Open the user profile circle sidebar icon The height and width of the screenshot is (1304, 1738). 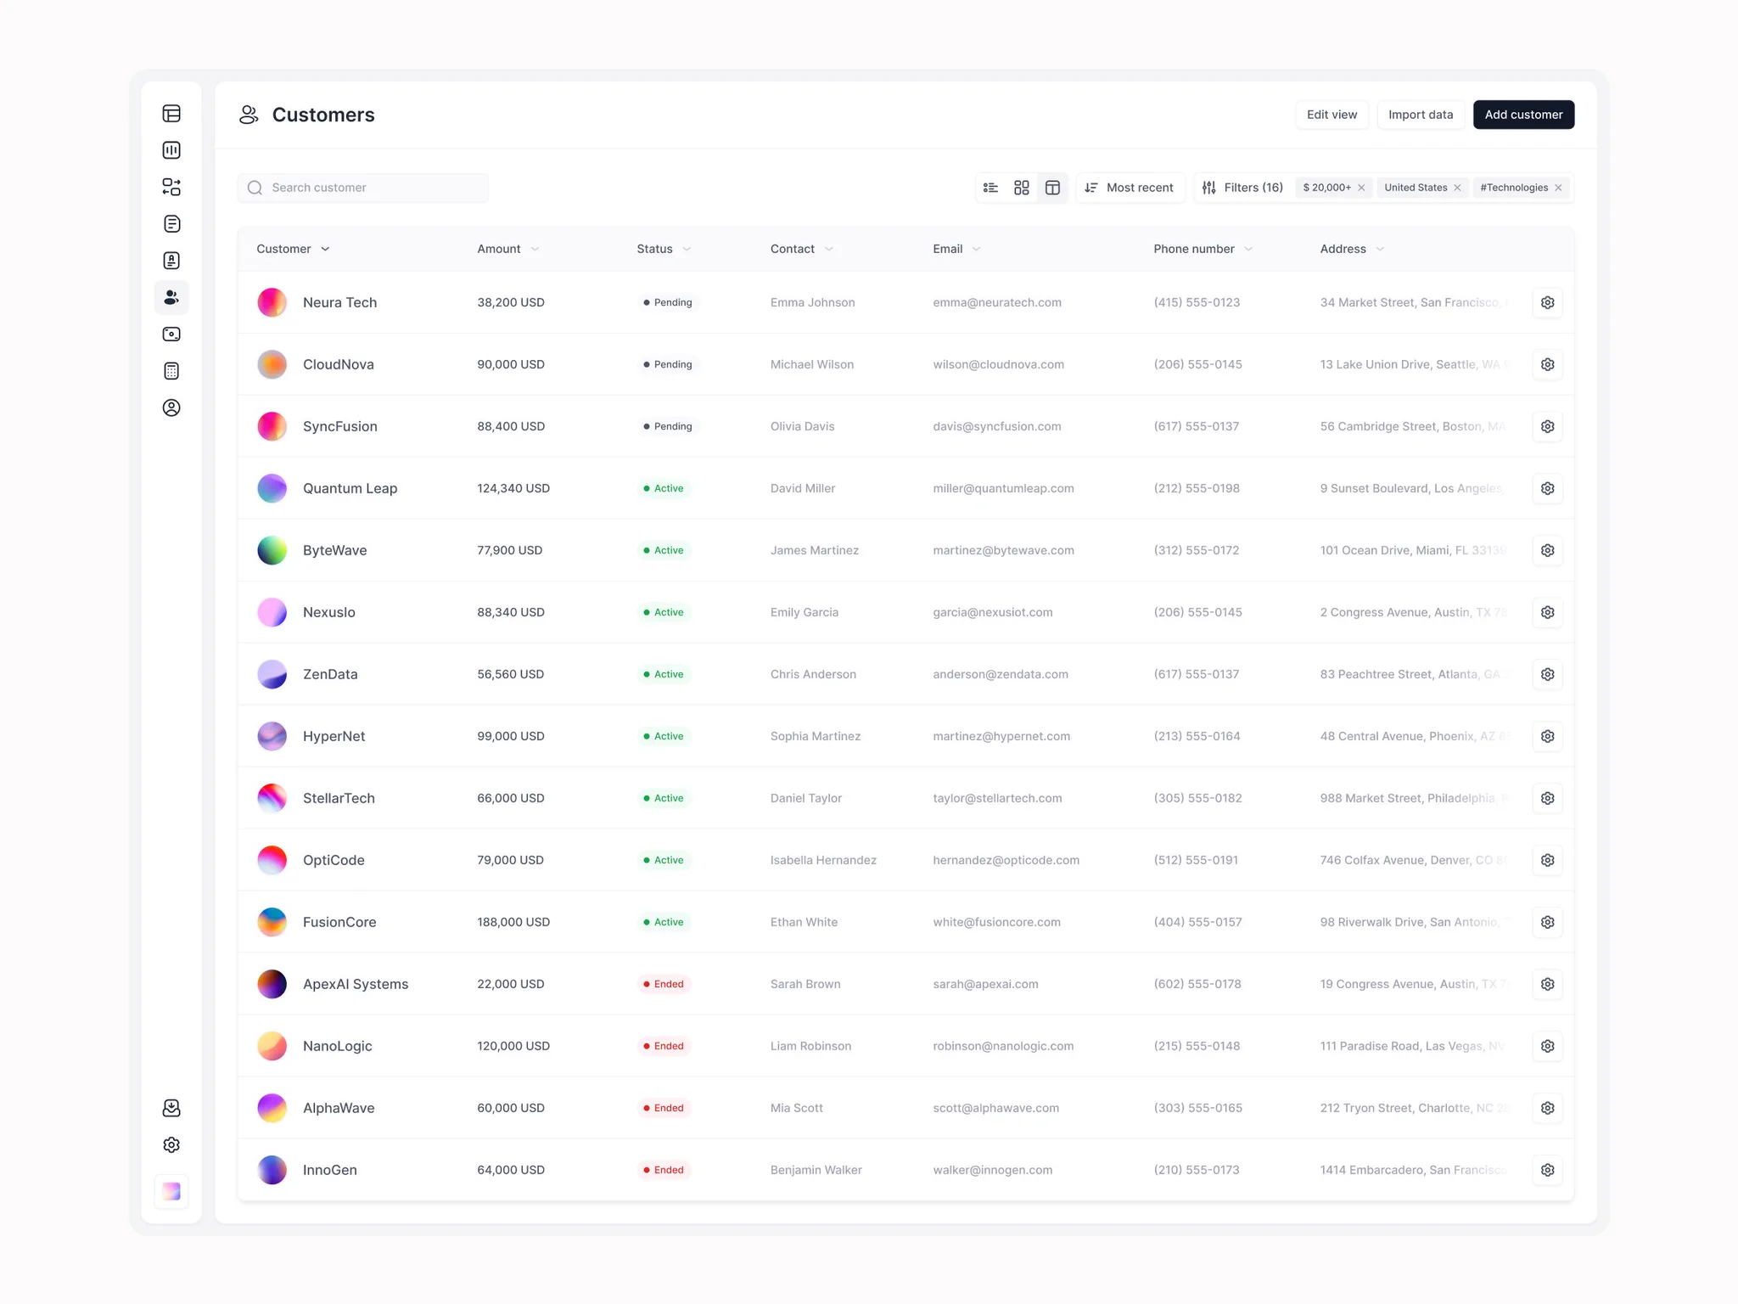pos(171,407)
